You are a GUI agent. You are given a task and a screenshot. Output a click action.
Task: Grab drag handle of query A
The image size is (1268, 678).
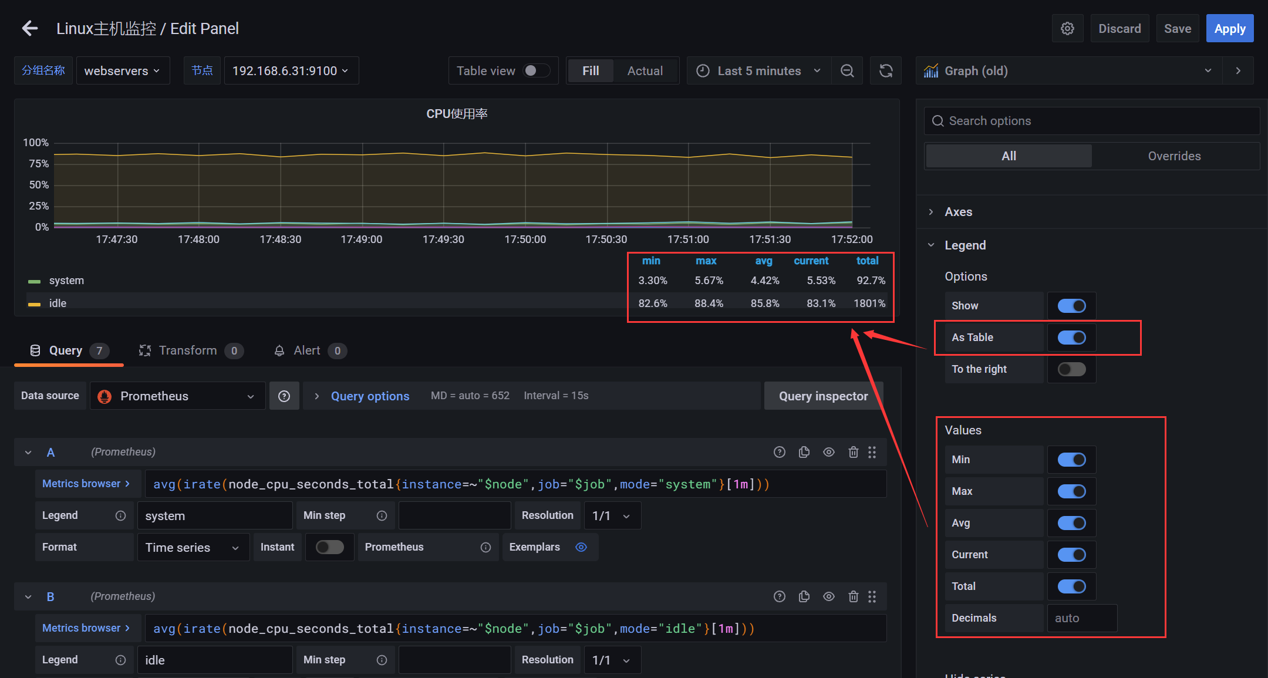click(872, 452)
